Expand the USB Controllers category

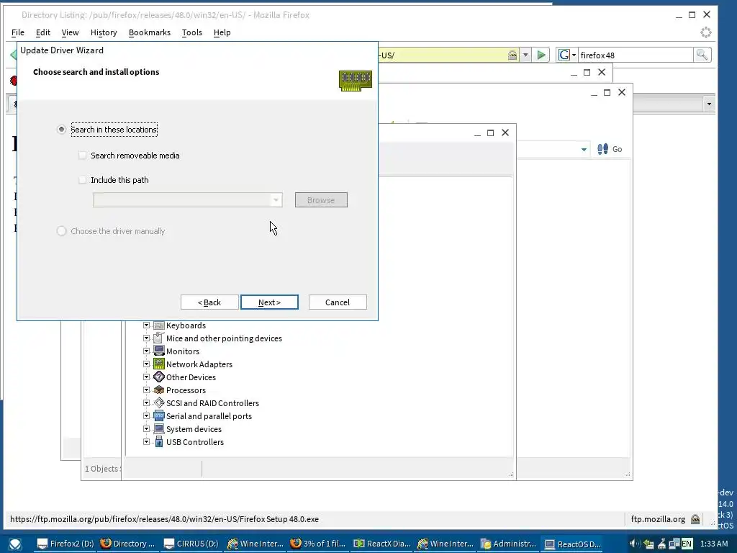click(146, 441)
